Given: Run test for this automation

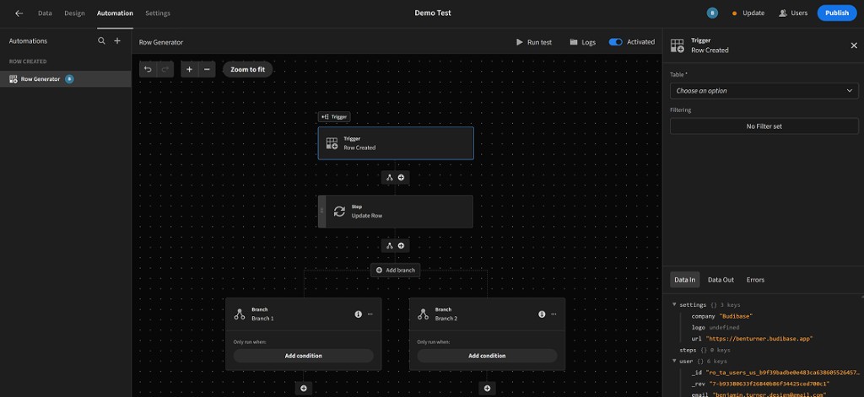Looking at the screenshot, I should (534, 42).
